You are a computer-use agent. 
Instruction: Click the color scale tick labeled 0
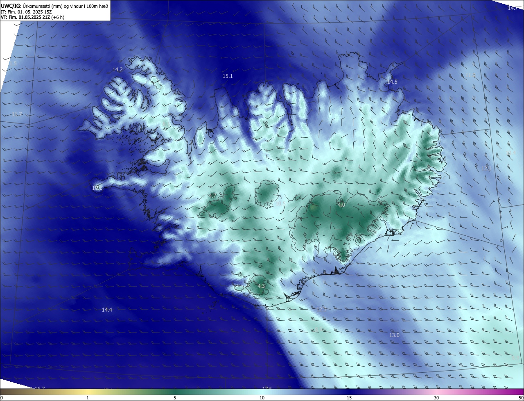(1, 398)
